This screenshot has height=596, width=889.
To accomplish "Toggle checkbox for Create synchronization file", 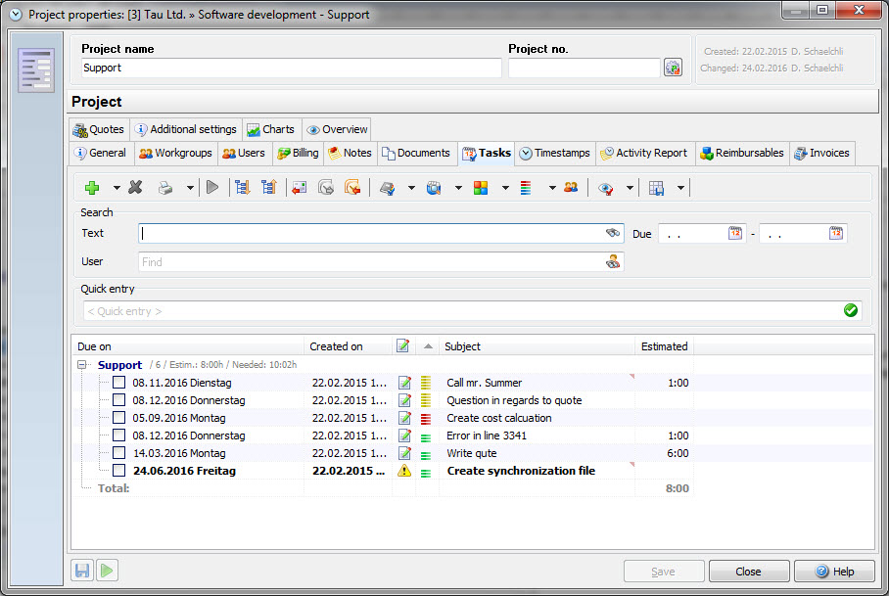I will (x=118, y=471).
